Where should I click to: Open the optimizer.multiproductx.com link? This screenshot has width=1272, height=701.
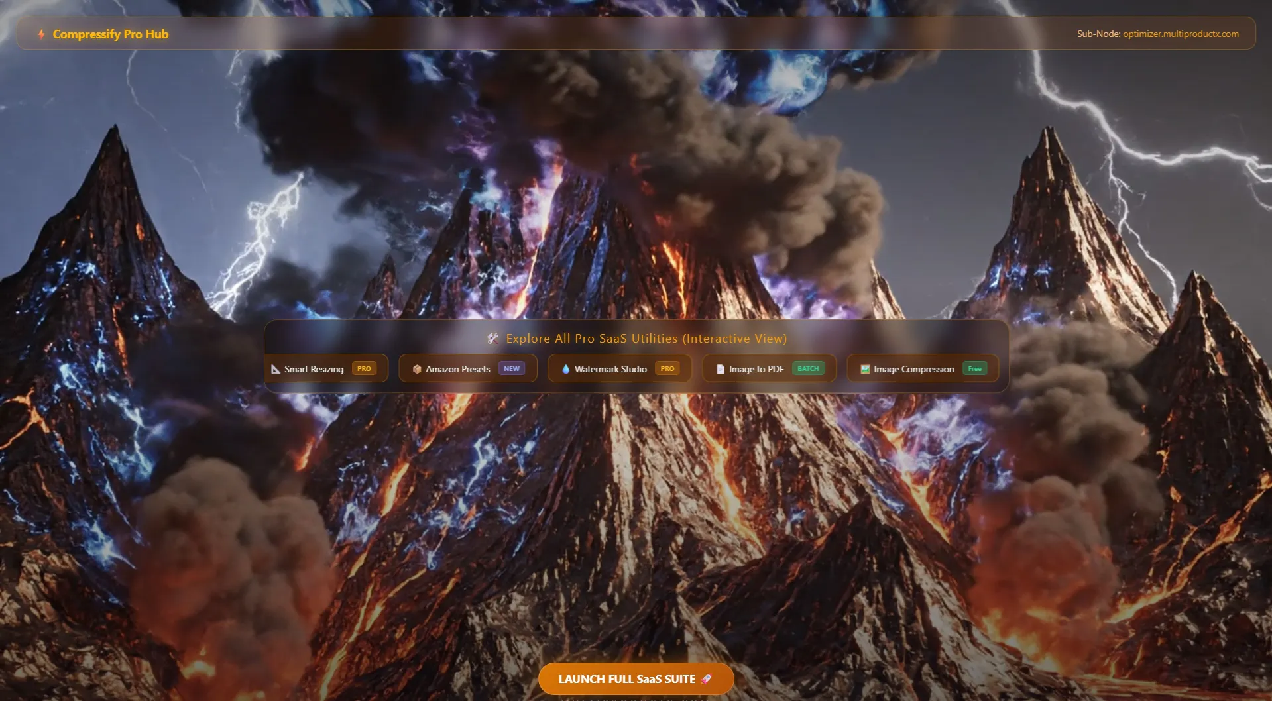click(1181, 34)
